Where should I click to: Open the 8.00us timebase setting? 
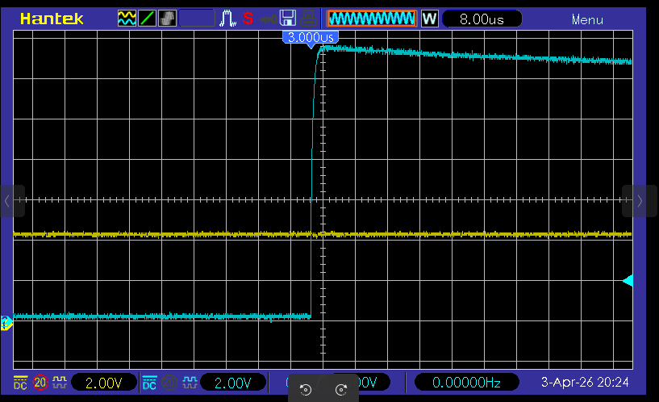point(482,19)
